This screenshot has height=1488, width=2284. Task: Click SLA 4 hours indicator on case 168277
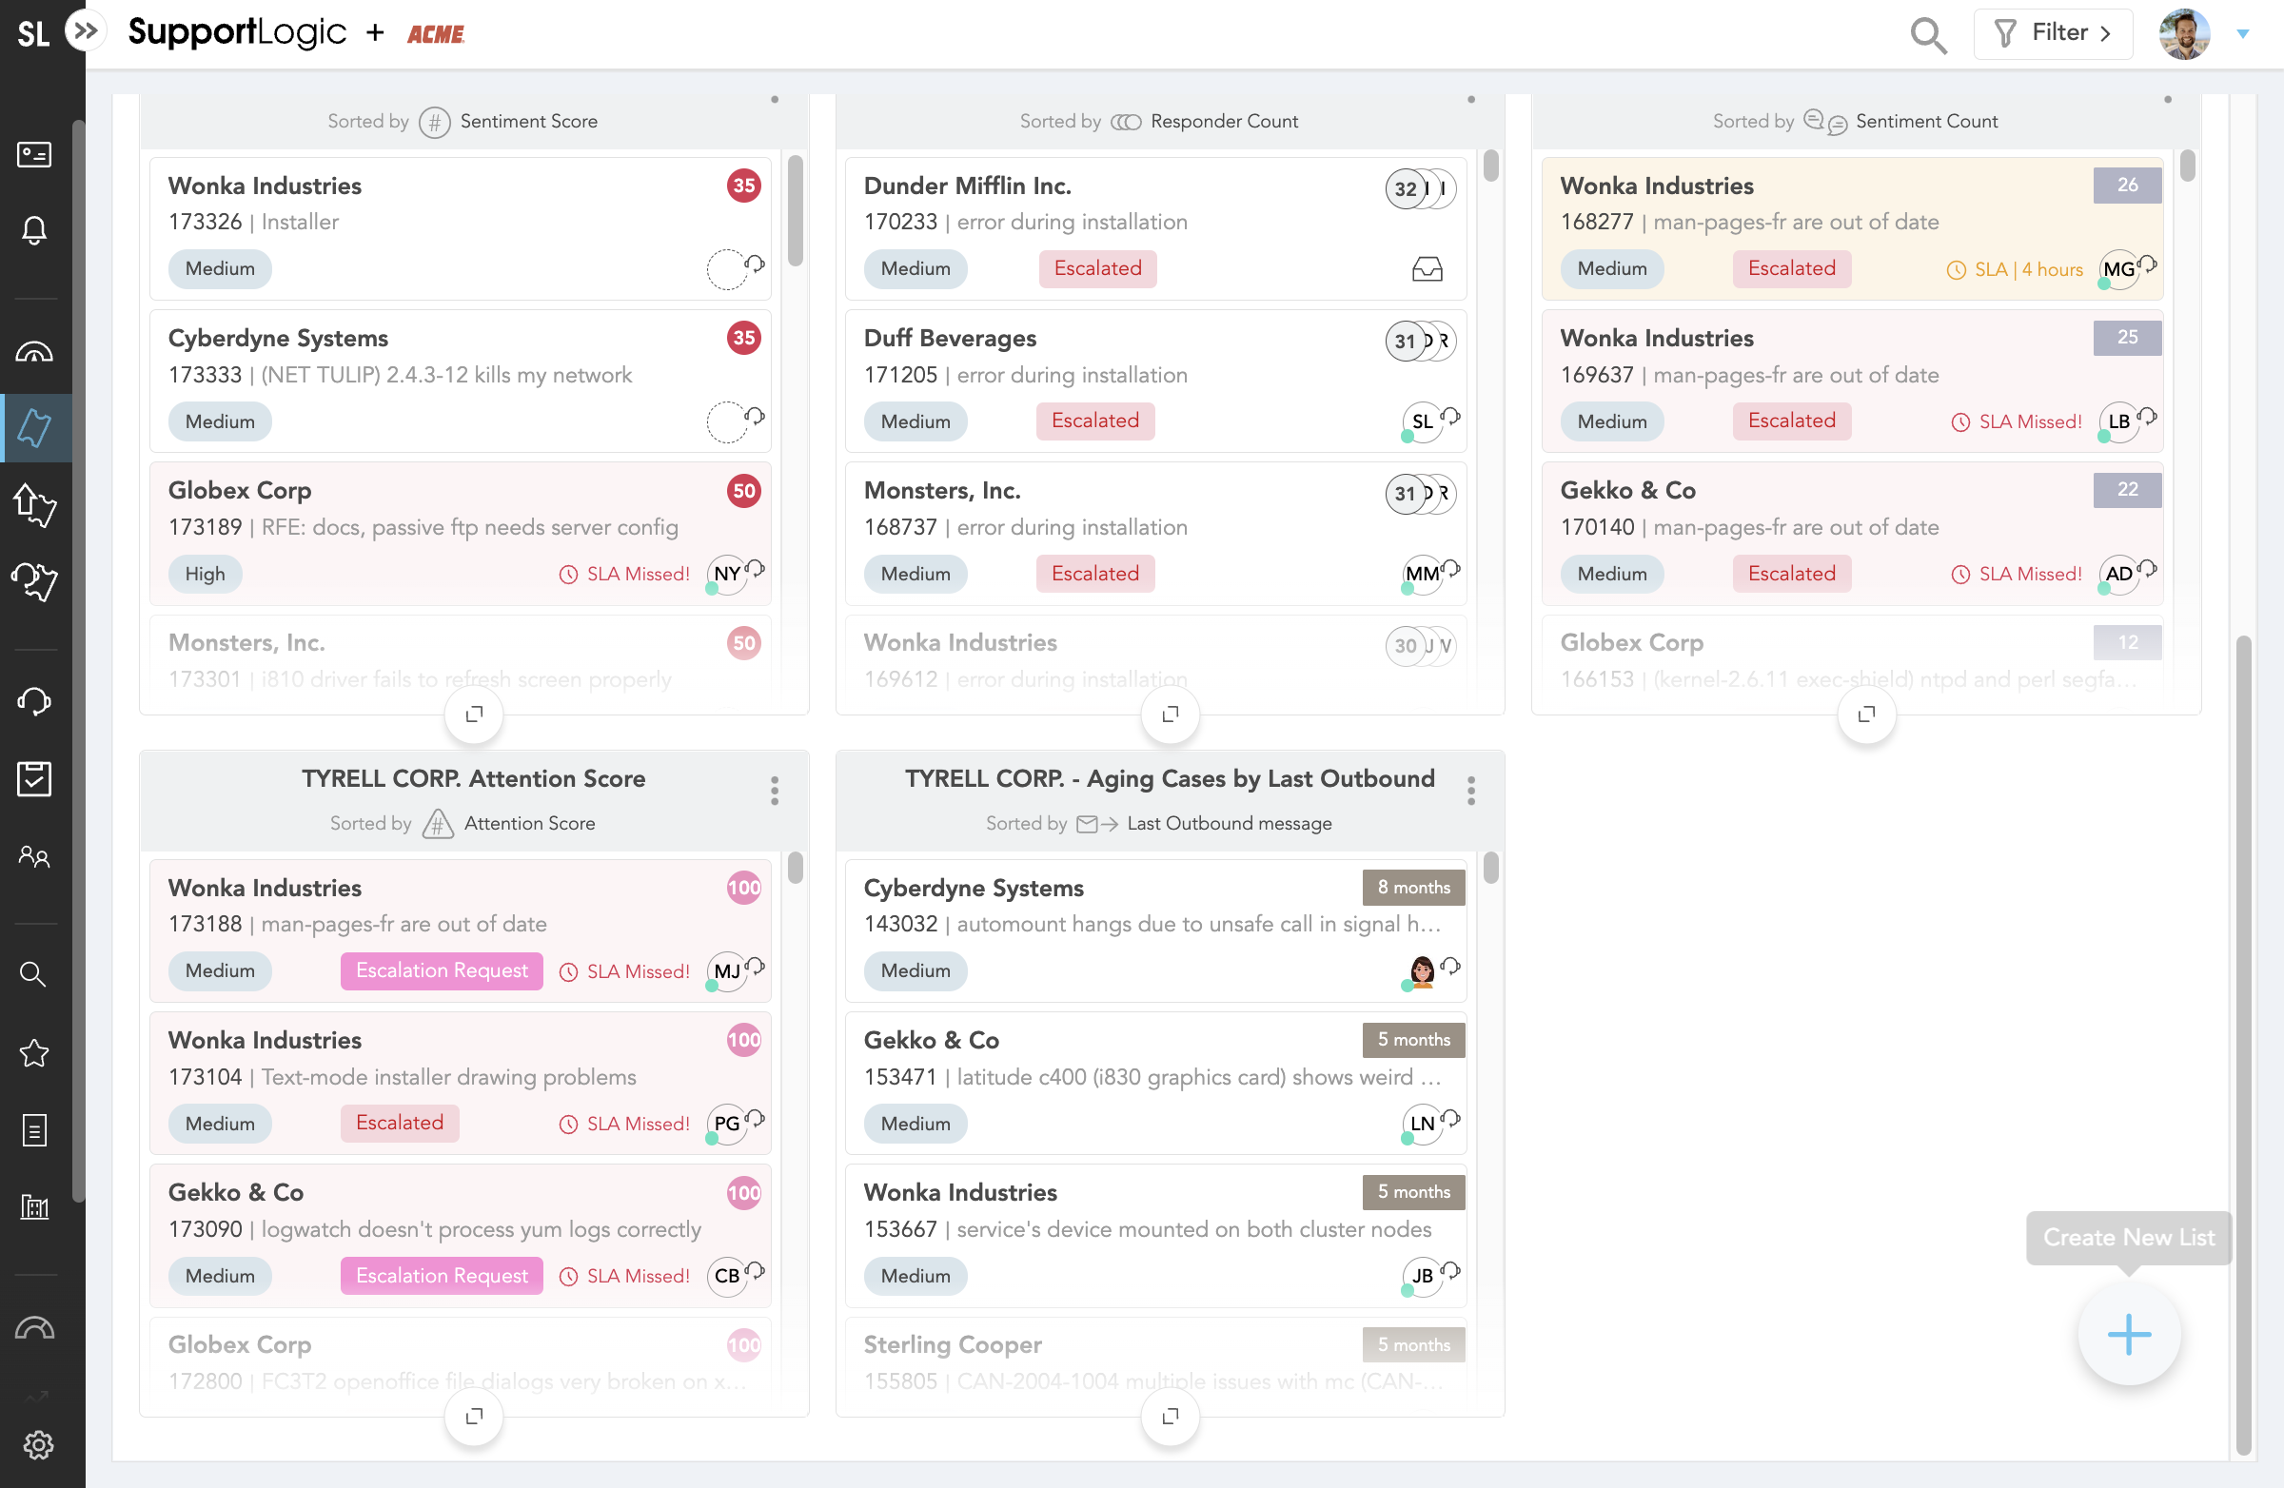(2016, 269)
